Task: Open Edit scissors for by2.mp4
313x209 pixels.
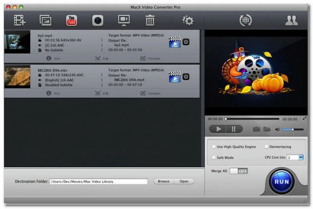Action: (102, 58)
